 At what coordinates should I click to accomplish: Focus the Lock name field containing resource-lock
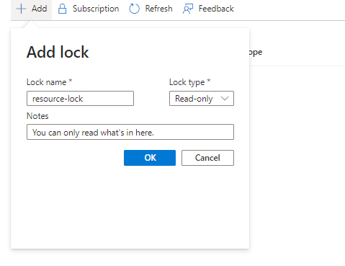(80, 98)
